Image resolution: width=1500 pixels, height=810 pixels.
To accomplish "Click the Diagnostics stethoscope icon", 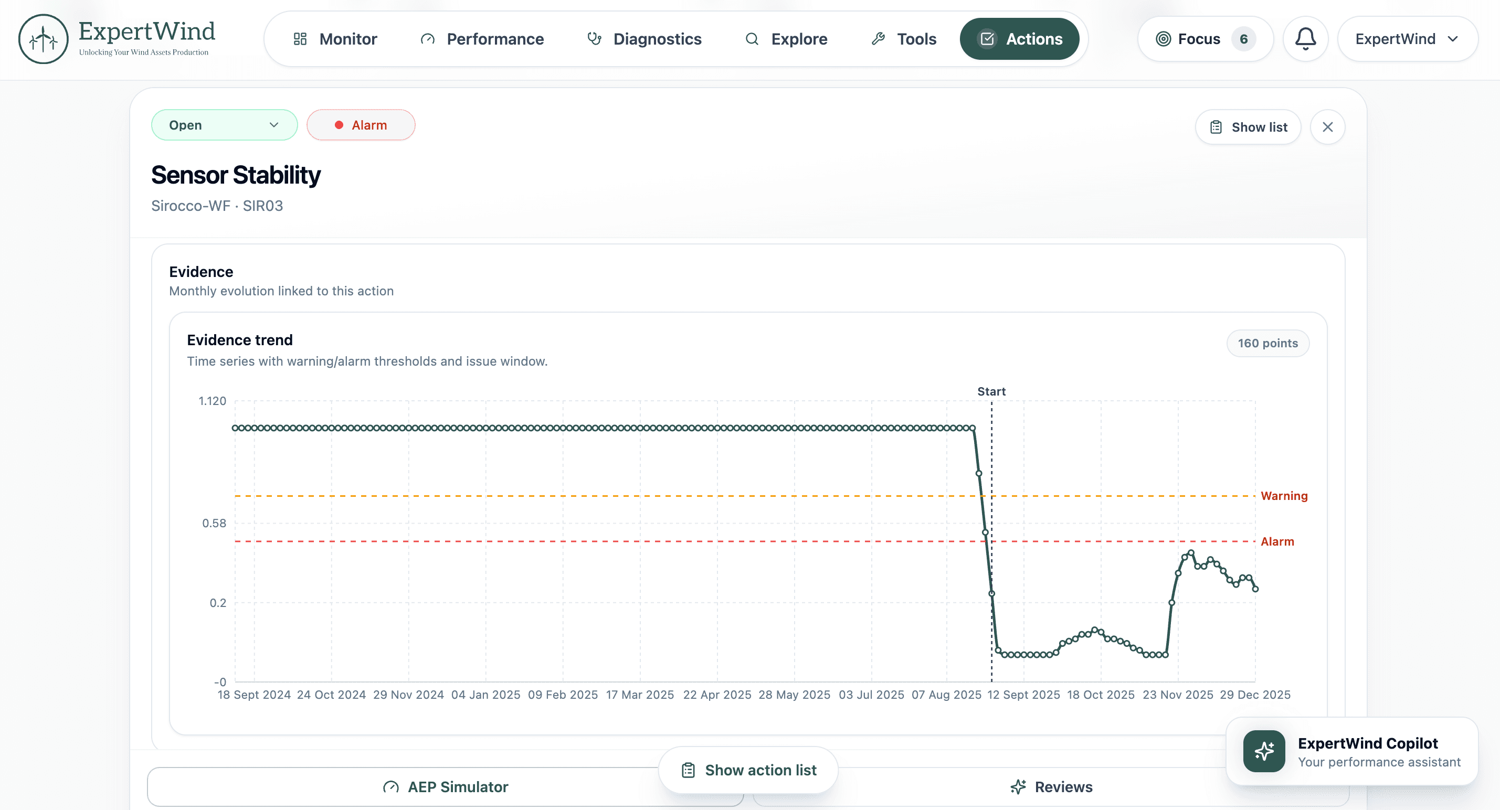I will [594, 39].
